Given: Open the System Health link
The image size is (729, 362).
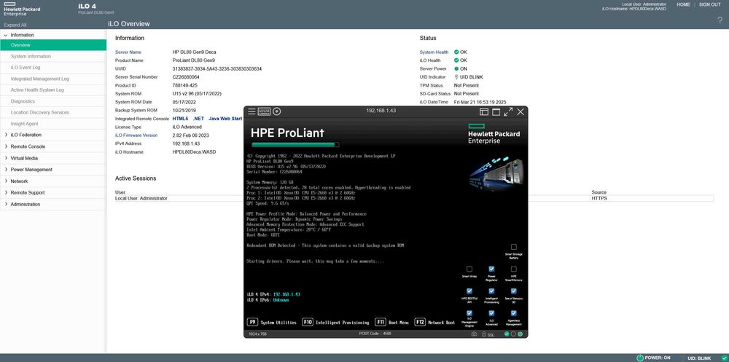Looking at the screenshot, I should (x=434, y=52).
